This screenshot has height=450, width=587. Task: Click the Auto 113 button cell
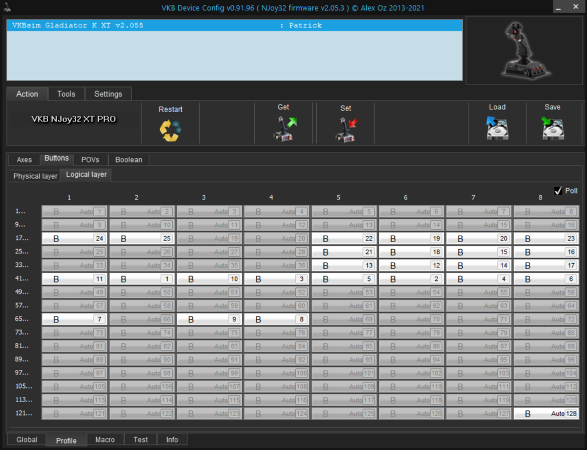coord(75,400)
